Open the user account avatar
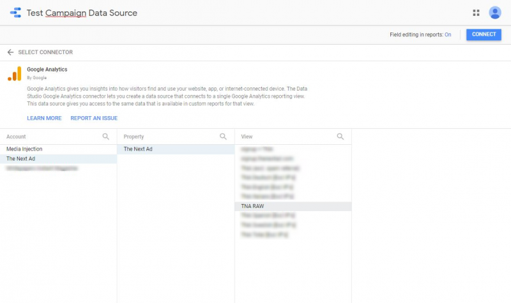The image size is (511, 303). click(x=494, y=13)
